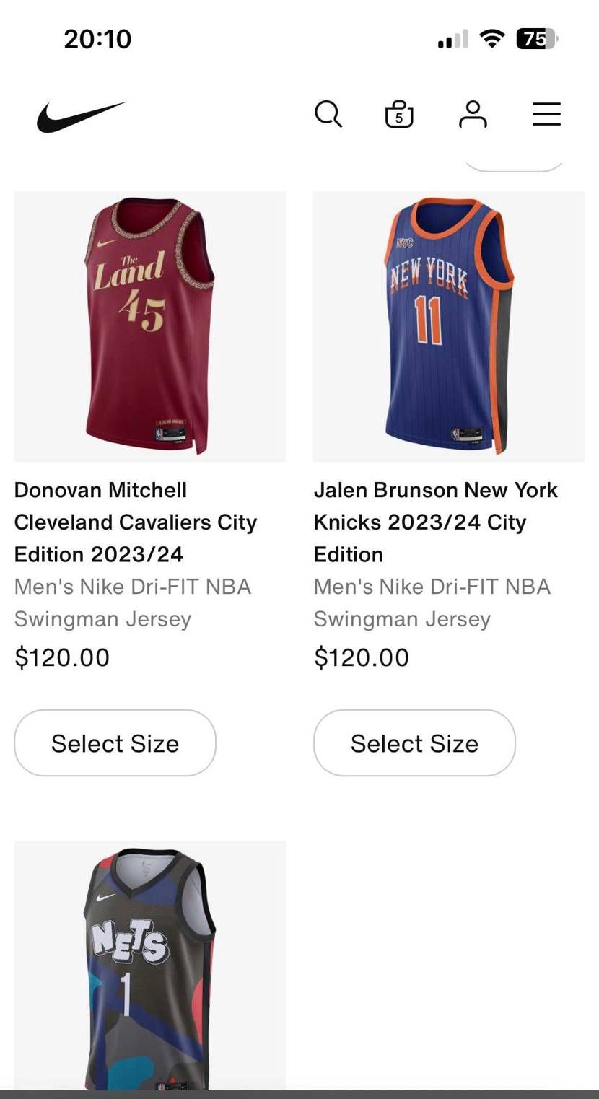Select Size for Jalen Brunson jersey

[x=414, y=743]
